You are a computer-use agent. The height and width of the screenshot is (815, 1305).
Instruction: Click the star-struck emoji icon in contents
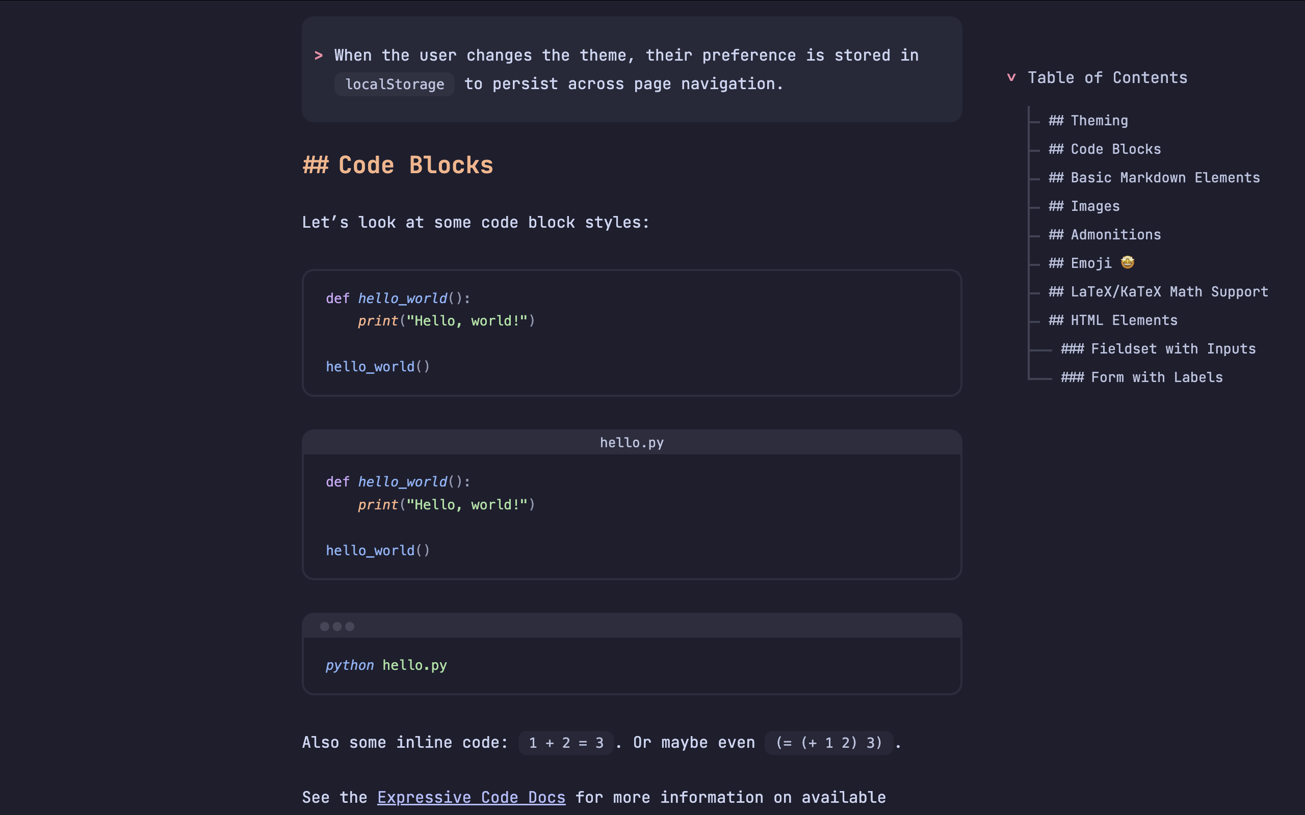(1128, 262)
